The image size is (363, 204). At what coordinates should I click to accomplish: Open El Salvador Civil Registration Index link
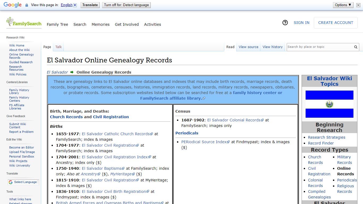(116, 157)
